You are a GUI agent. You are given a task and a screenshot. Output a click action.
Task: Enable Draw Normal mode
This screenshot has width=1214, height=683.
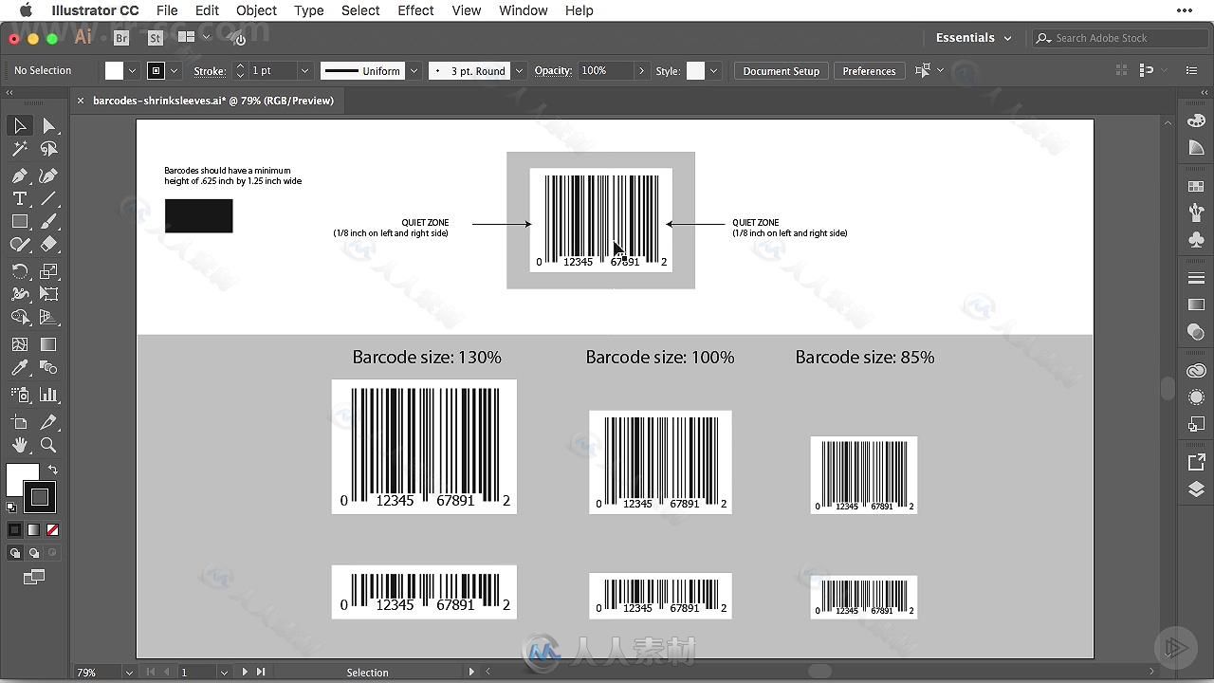[x=15, y=553]
